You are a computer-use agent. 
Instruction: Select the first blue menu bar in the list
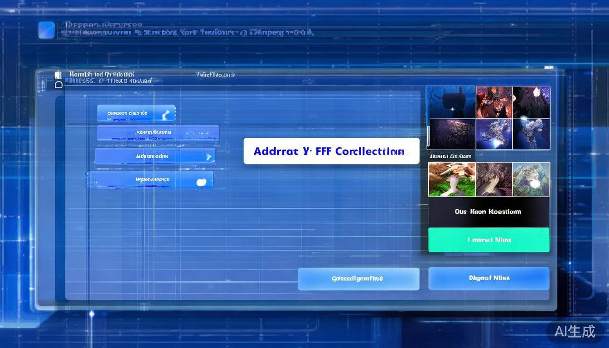[136, 113]
